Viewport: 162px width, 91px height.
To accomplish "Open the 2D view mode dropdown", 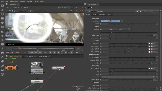I will click(x=74, y=11).
